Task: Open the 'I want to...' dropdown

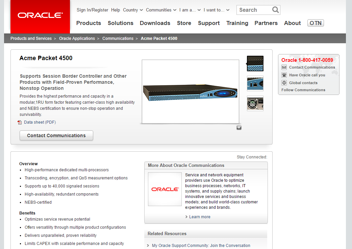Action: point(217,10)
